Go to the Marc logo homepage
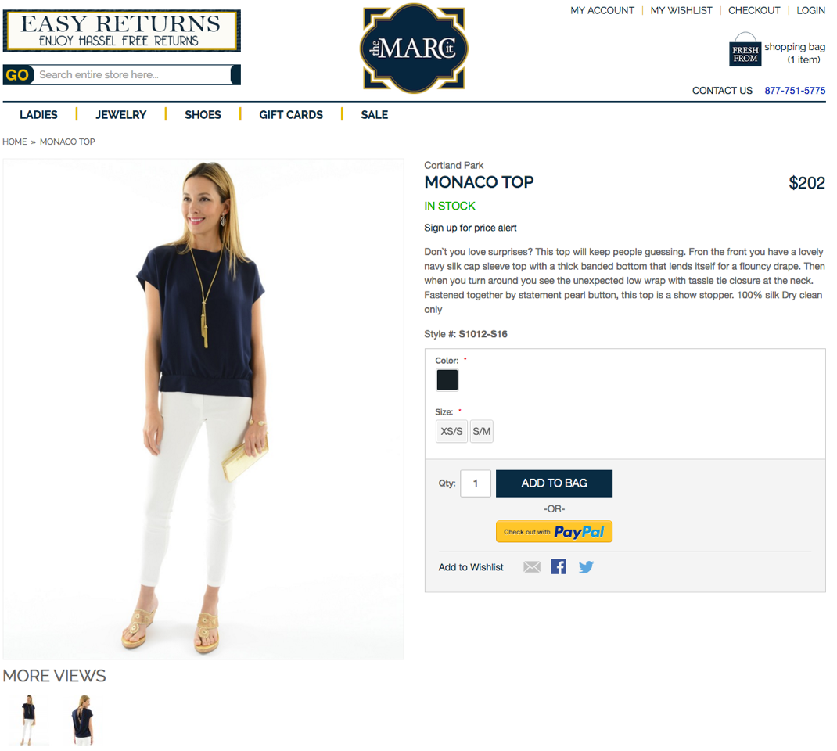This screenshot has width=837, height=751. [415, 49]
